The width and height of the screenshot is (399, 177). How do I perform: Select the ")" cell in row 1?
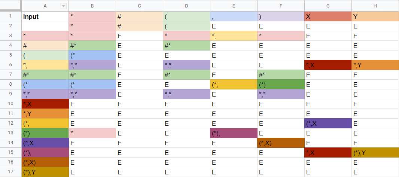(x=281, y=16)
